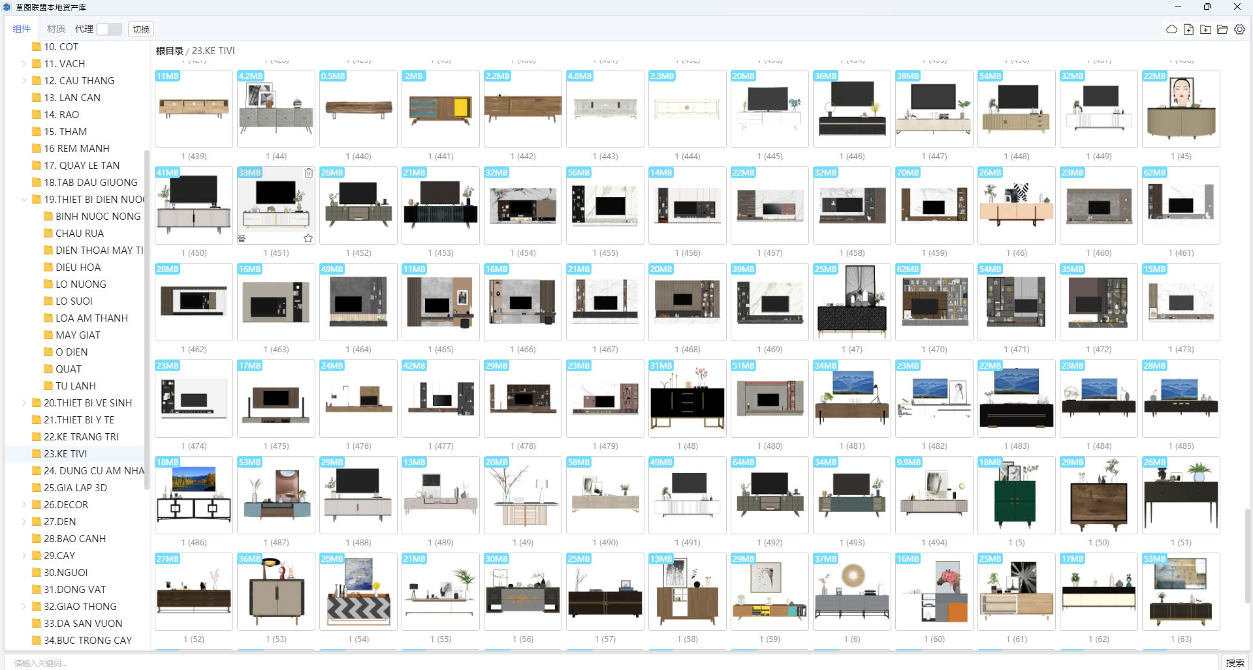The width and height of the screenshot is (1253, 670).
Task: Open the settings gear icon
Action: coord(1239,29)
